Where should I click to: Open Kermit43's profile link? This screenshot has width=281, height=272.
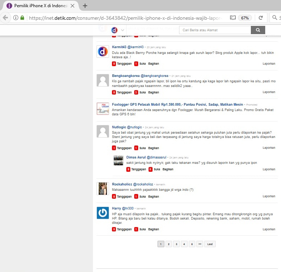pyautogui.click(x=119, y=47)
